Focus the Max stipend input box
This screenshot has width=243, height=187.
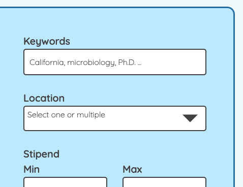pos(164,182)
